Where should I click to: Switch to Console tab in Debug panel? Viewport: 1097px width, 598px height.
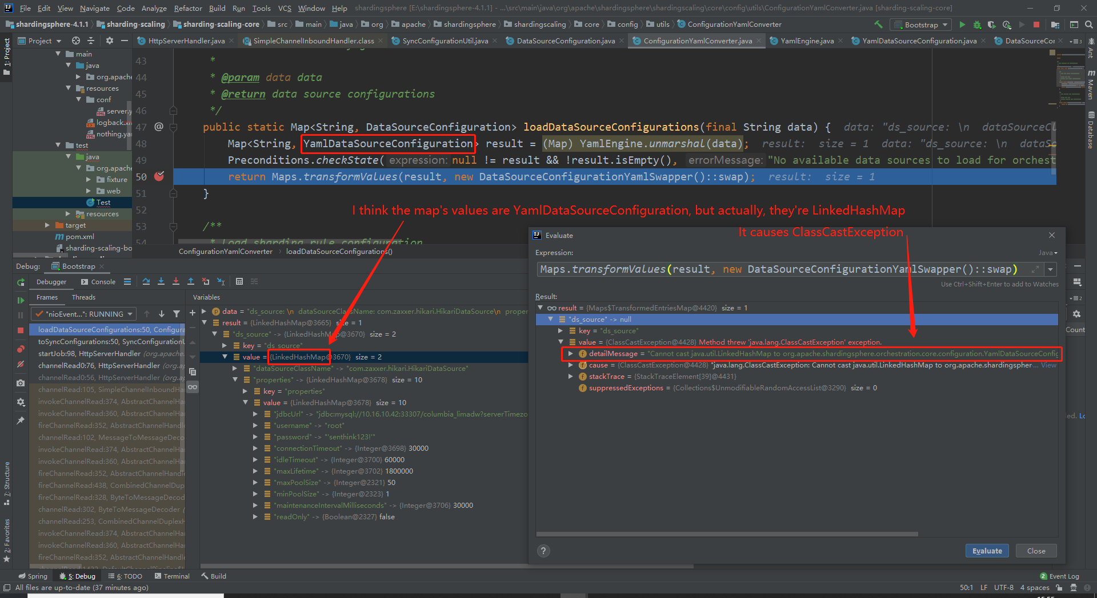[98, 281]
